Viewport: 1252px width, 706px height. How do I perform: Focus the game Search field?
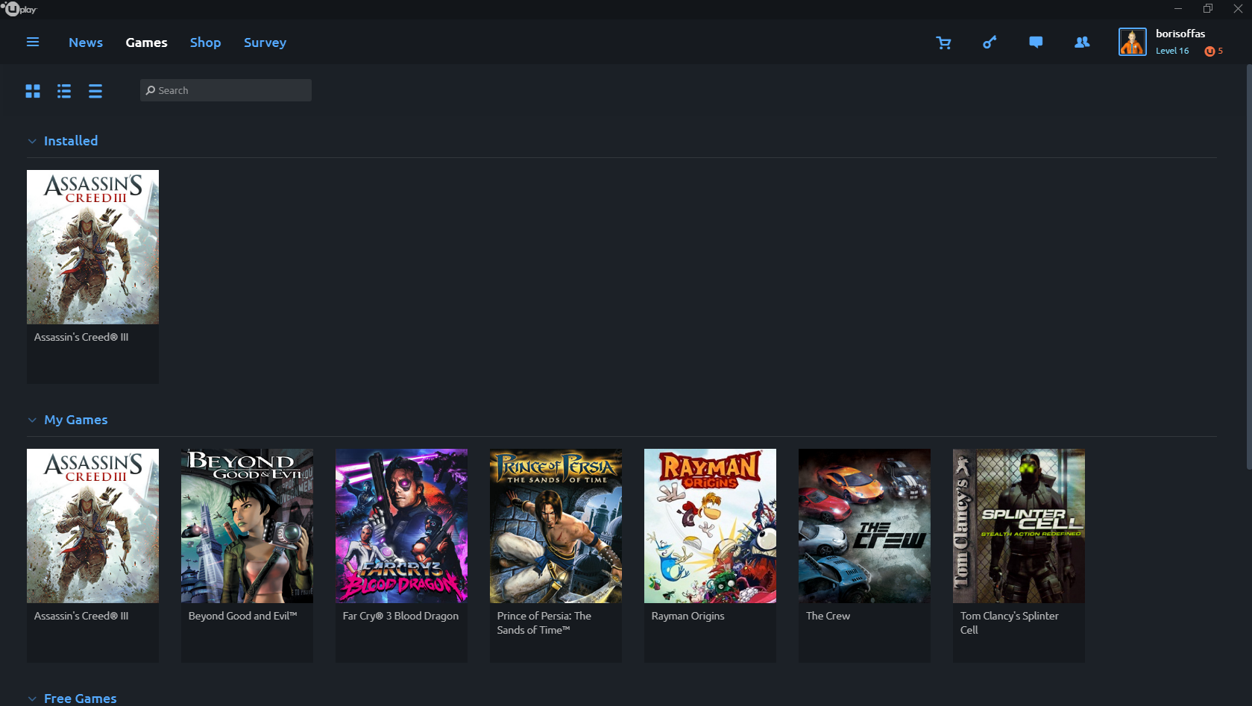[x=226, y=90]
